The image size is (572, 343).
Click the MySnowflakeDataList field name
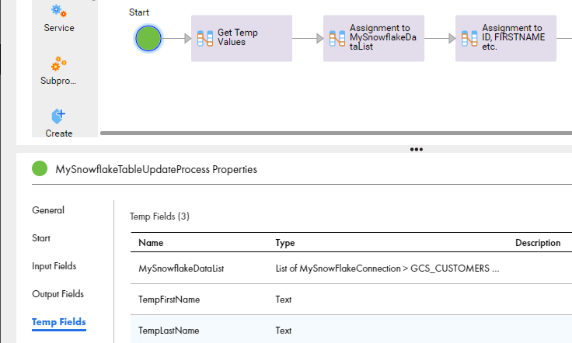pyautogui.click(x=181, y=269)
